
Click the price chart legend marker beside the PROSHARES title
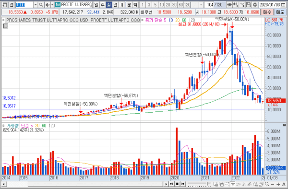click(x=4, y=20)
